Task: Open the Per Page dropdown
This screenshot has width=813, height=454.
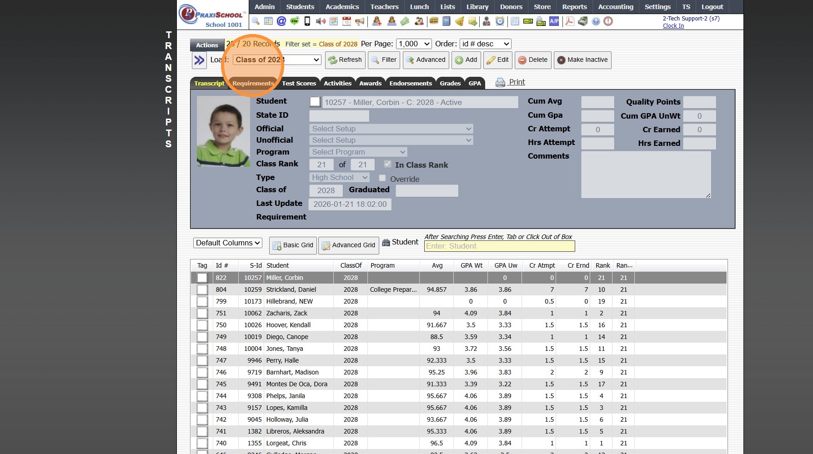Action: [x=414, y=44]
